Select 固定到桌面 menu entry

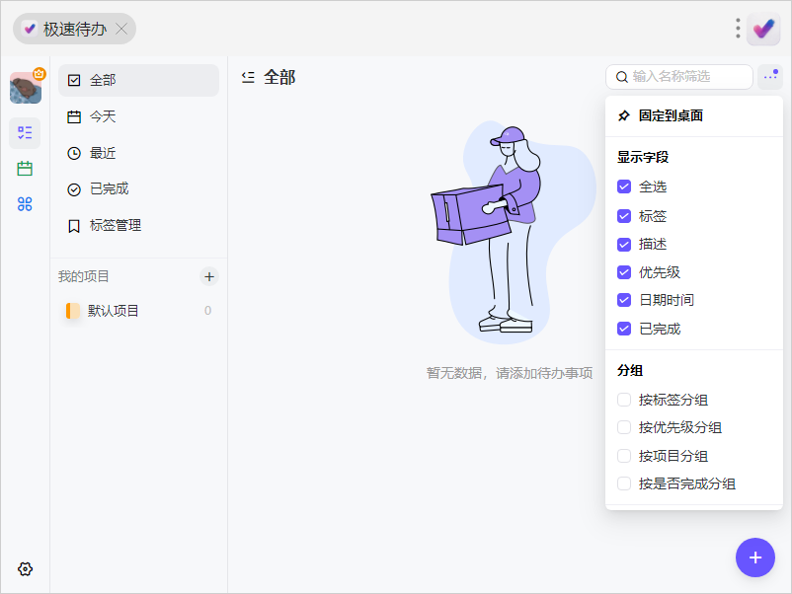(694, 116)
